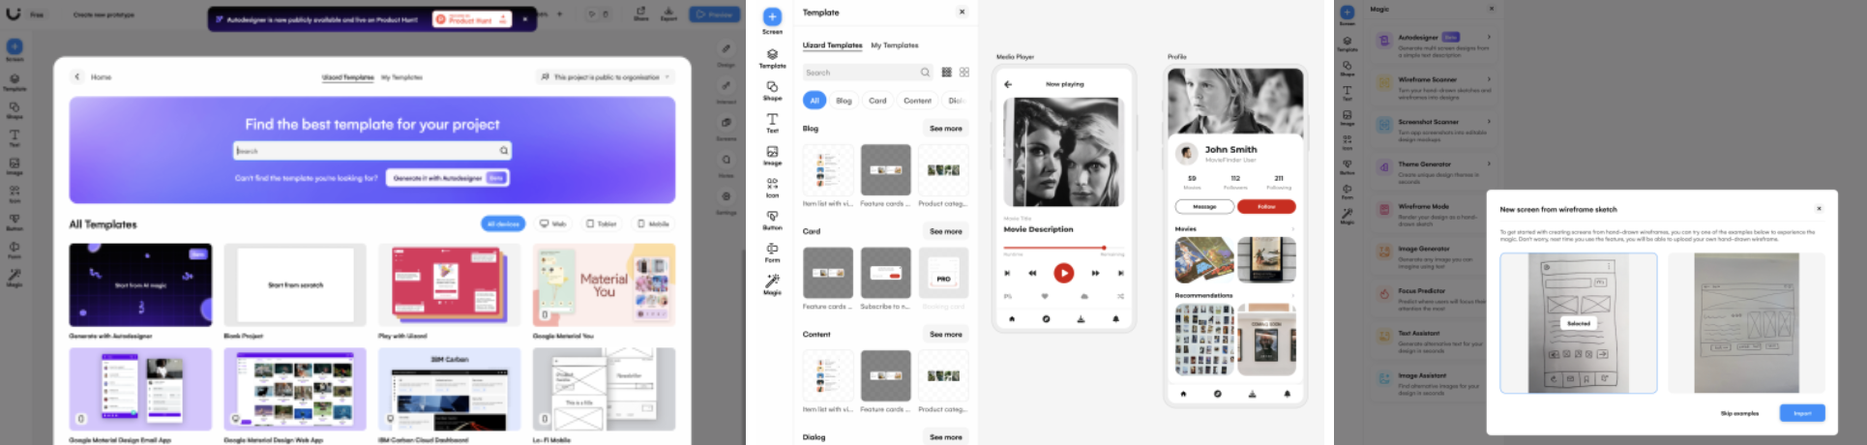Switch to Uizard Templates tab in Template side panel
The image size is (1867, 445).
click(x=832, y=45)
